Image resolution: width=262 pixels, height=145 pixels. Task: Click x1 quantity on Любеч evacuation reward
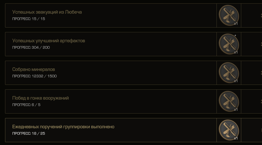coord(236,24)
